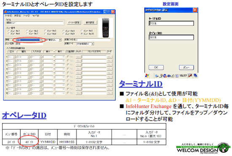232x156 pixels.
Task: Open the Windows Start flag on device taskbar
Action: coord(147,76)
